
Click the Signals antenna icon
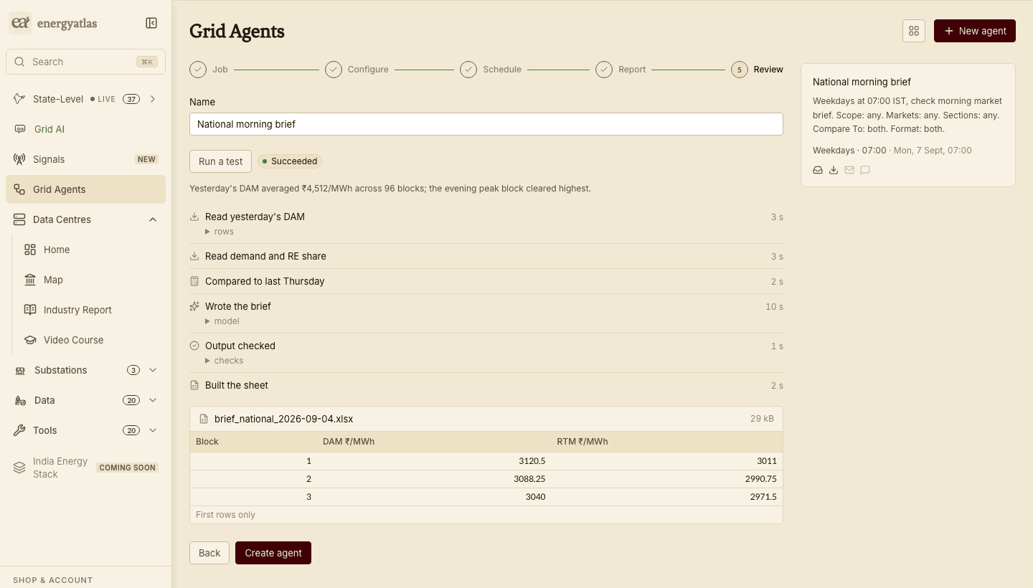click(x=19, y=159)
